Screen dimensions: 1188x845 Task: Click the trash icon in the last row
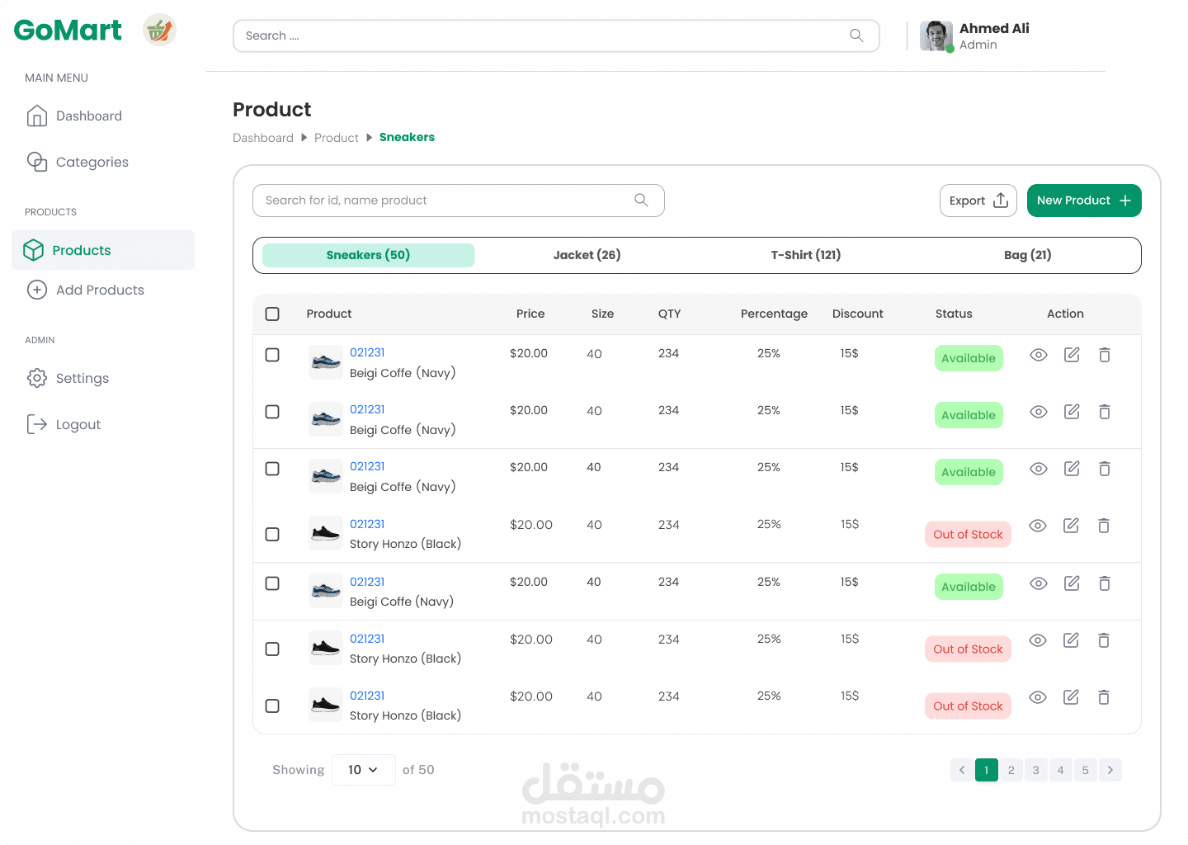pyautogui.click(x=1104, y=697)
